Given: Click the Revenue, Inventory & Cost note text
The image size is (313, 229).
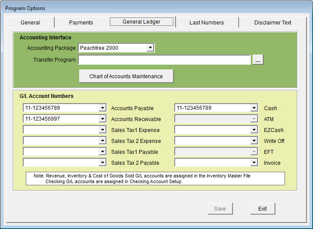Looking at the screenshot, I should coord(142,176).
